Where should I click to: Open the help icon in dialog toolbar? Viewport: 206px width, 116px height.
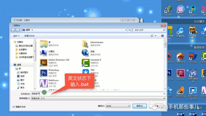(162, 36)
